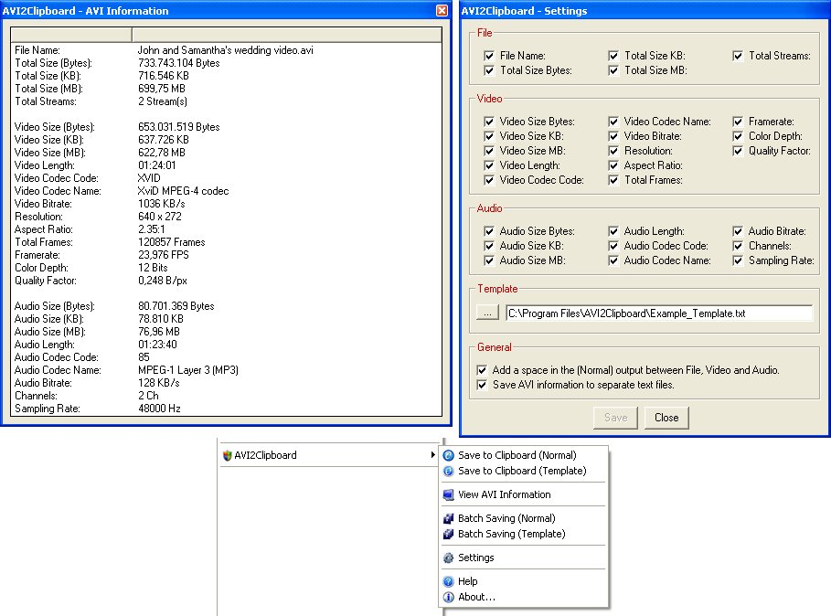Click the Save to Clipboard (Template) icon
The width and height of the screenshot is (831, 616).
(x=448, y=471)
